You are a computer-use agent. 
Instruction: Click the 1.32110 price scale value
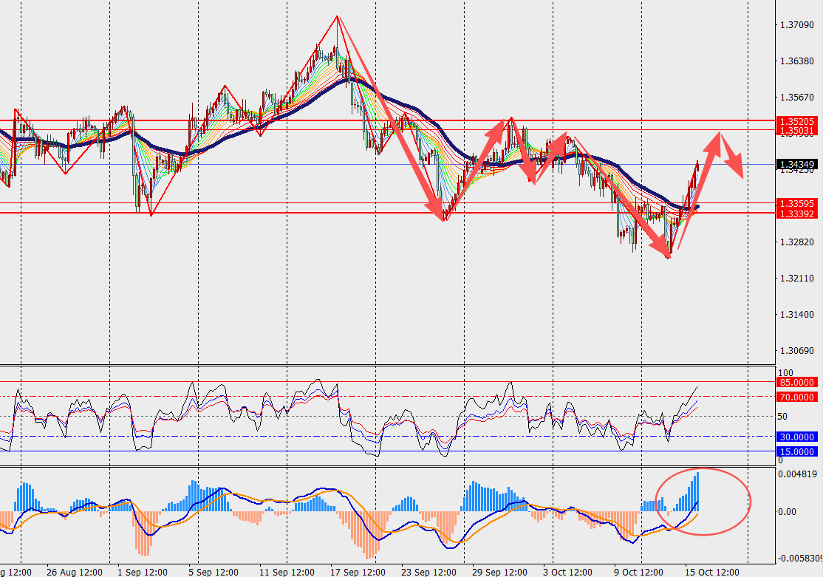coord(796,279)
